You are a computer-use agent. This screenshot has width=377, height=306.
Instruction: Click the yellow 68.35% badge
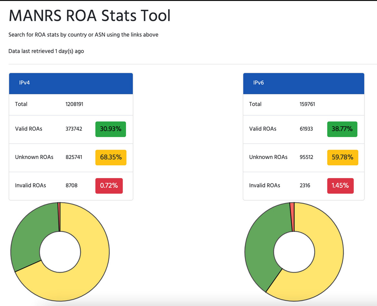coord(111,158)
